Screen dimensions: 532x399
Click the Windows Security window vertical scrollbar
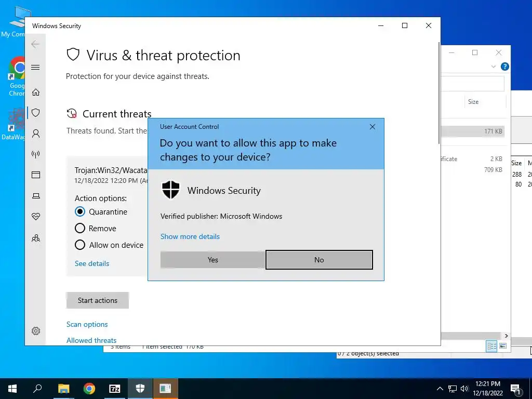point(439,94)
